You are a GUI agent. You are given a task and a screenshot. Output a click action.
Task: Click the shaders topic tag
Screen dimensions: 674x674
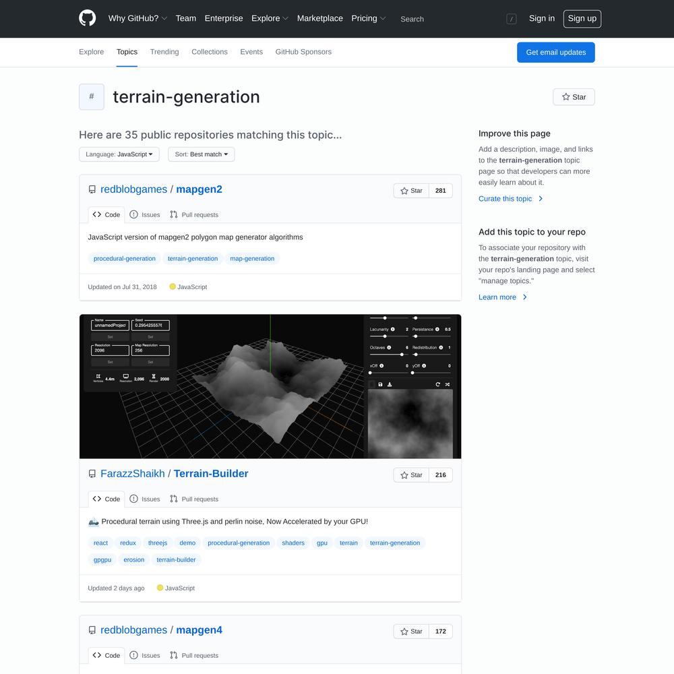(x=293, y=543)
